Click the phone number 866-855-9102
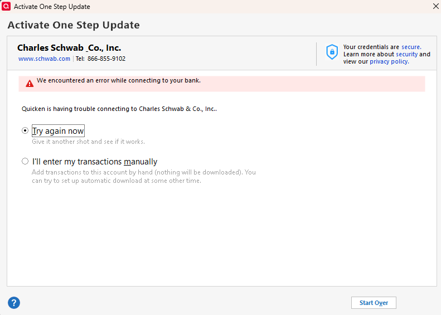 (106, 59)
